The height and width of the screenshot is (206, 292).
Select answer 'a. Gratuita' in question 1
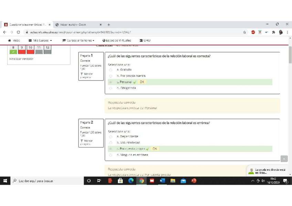[111, 70]
